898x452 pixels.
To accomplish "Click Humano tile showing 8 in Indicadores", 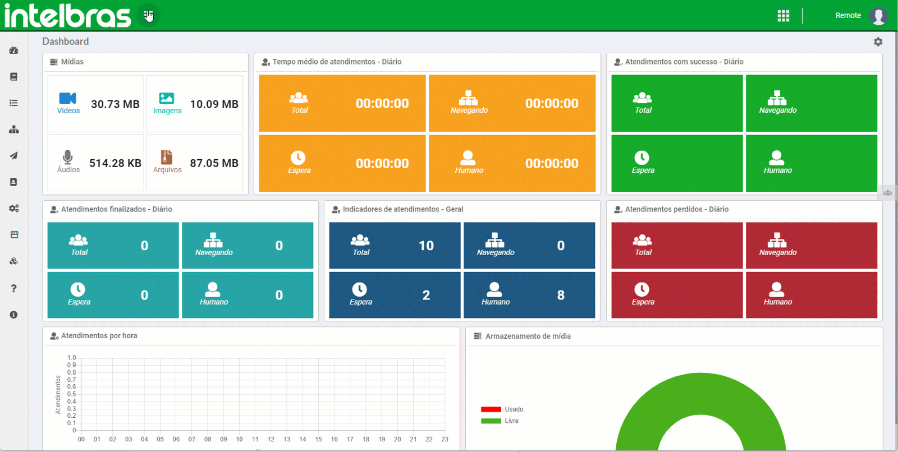I will pyautogui.click(x=529, y=295).
